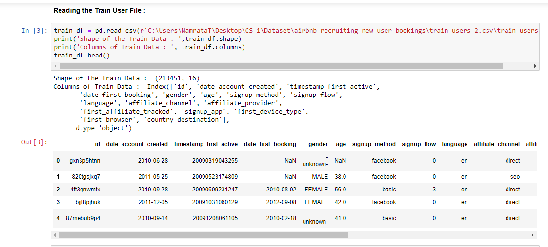This screenshot has height=247, width=548.
Task: Click the output table scrollbar left arrow
Action: (54, 235)
